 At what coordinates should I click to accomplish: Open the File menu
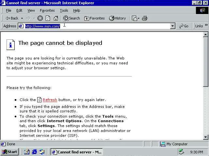coord(8,10)
